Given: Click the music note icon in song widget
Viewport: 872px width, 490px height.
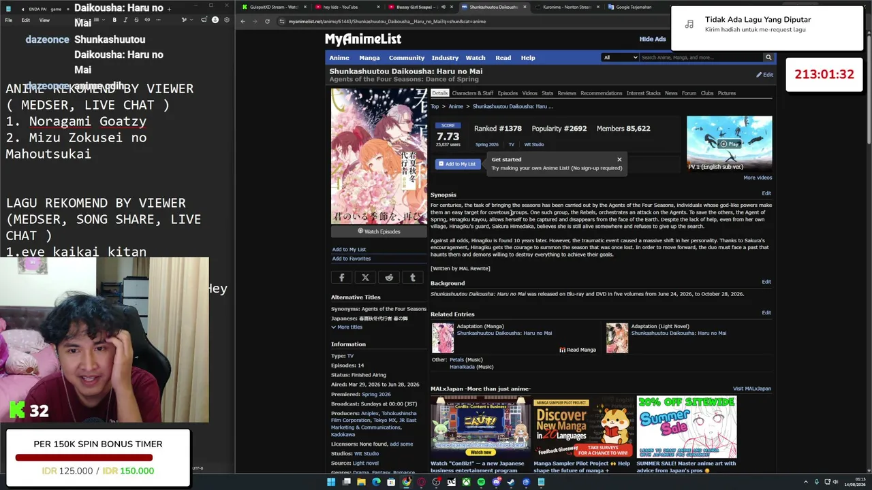Looking at the screenshot, I should 689,24.
